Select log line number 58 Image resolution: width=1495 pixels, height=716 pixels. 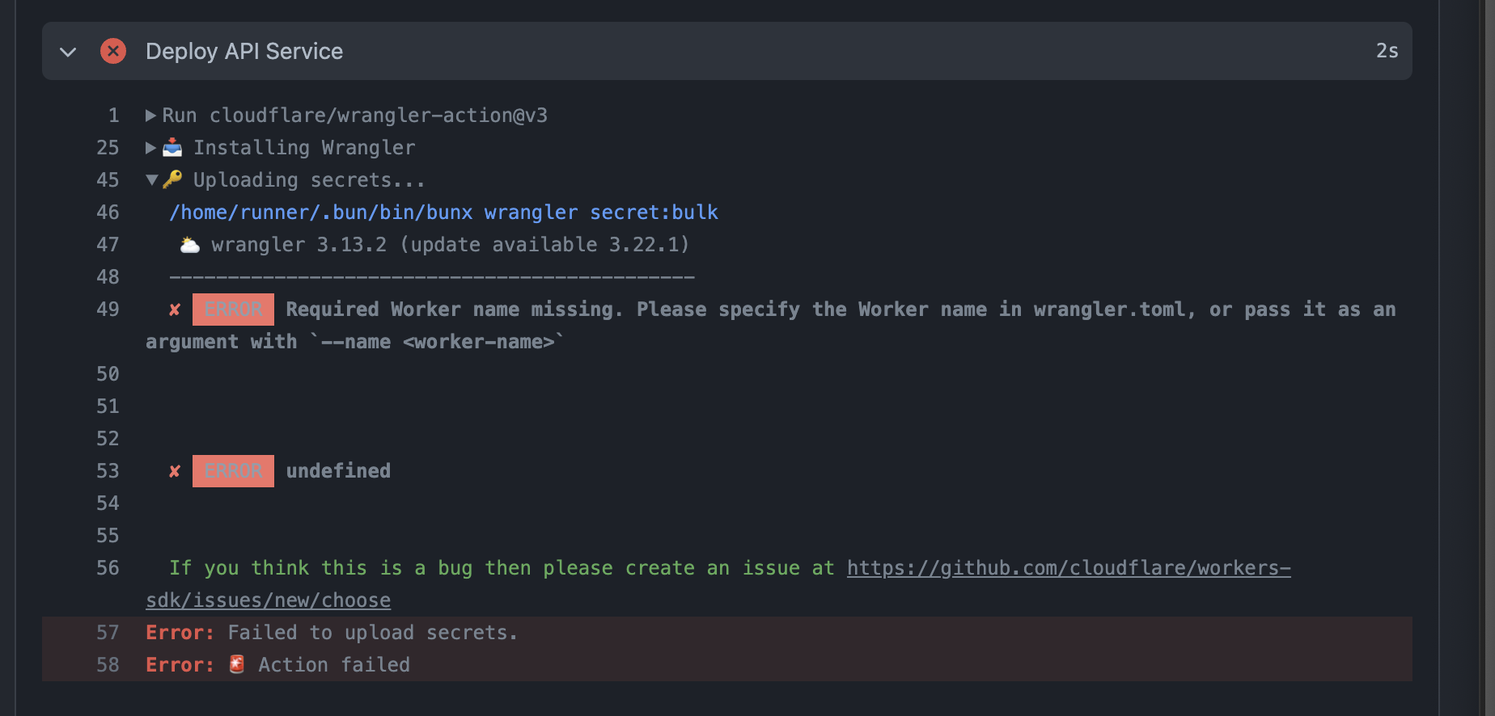pos(108,665)
